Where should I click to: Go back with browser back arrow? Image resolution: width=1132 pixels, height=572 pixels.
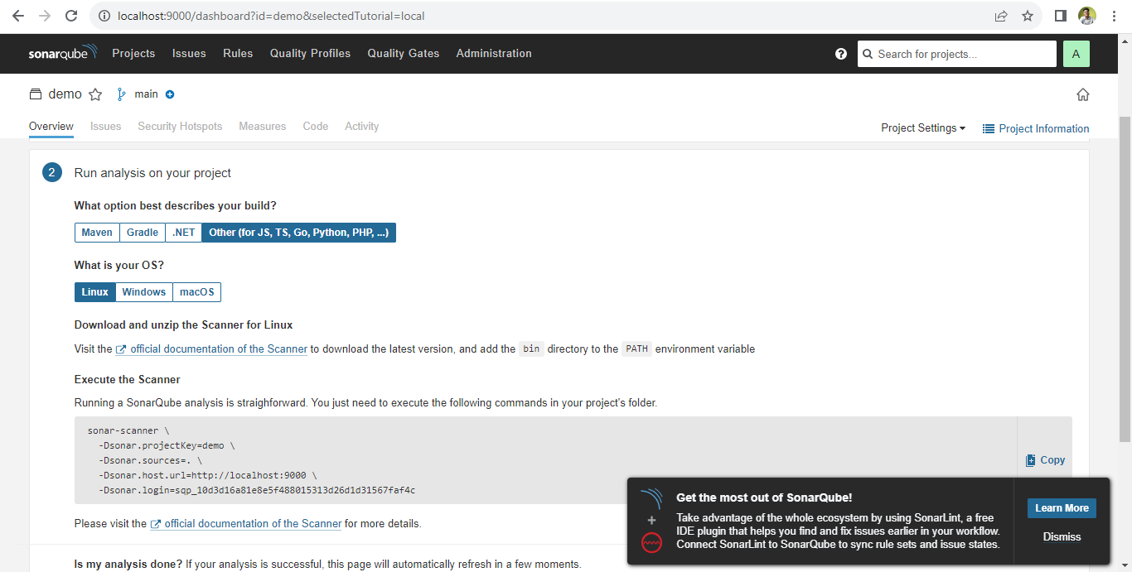(18, 16)
